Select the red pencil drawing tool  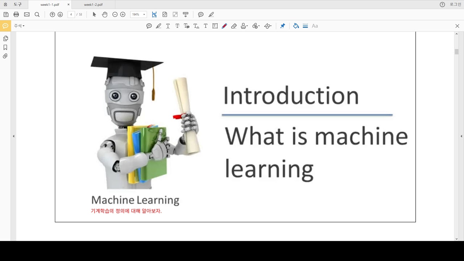click(224, 26)
